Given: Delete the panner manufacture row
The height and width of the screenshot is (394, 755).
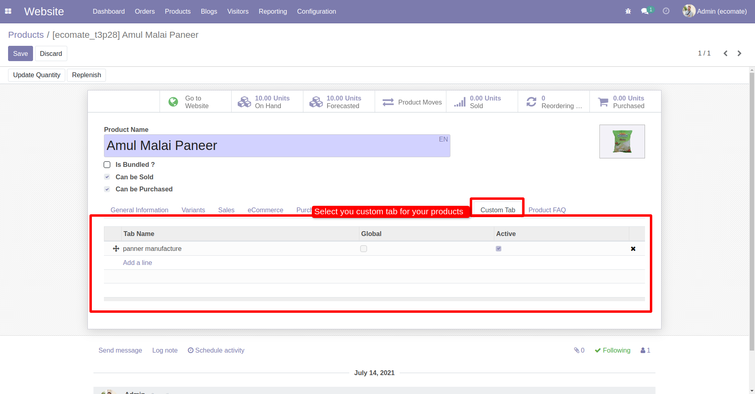Looking at the screenshot, I should 633,249.
